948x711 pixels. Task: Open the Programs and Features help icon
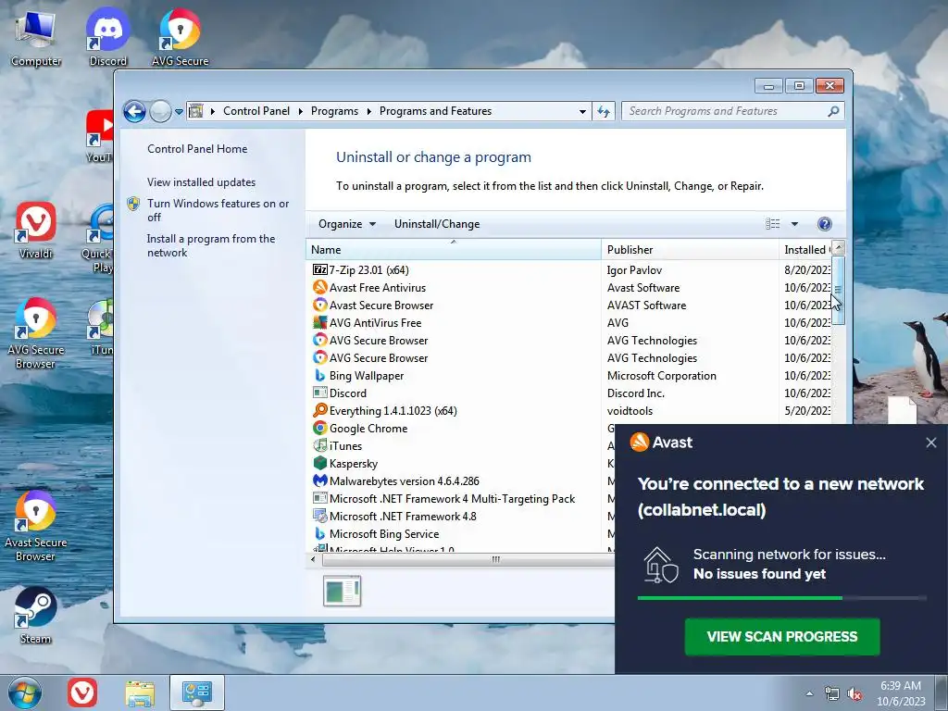coord(824,224)
